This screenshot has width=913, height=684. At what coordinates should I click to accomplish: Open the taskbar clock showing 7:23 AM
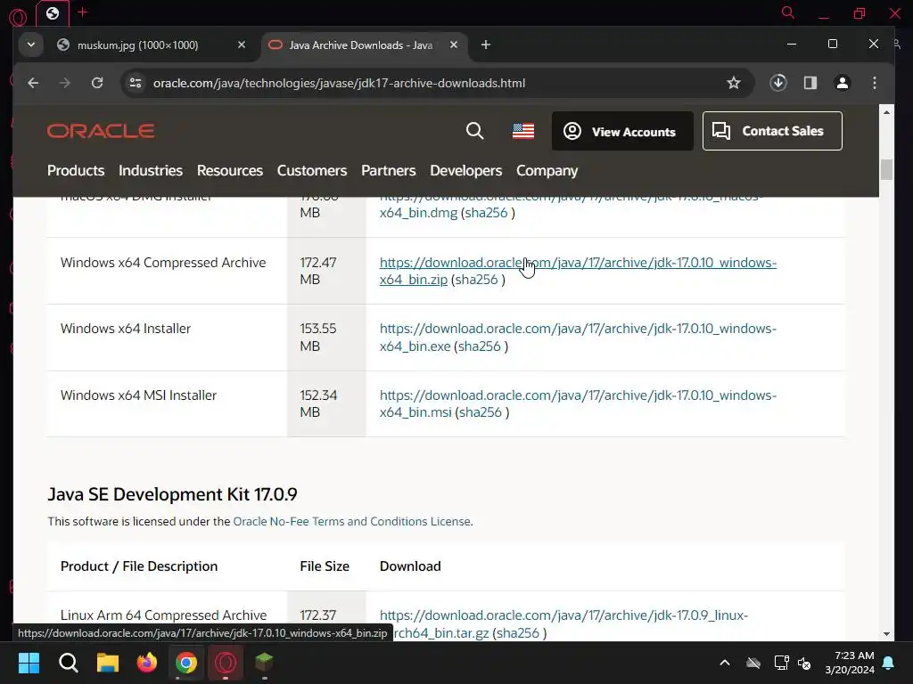coord(850,663)
